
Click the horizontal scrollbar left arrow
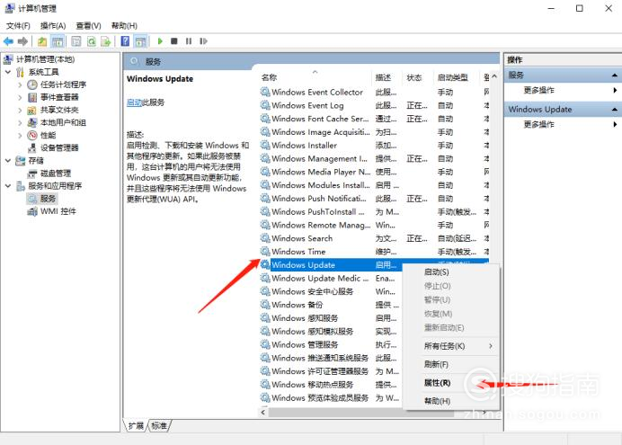(x=263, y=413)
